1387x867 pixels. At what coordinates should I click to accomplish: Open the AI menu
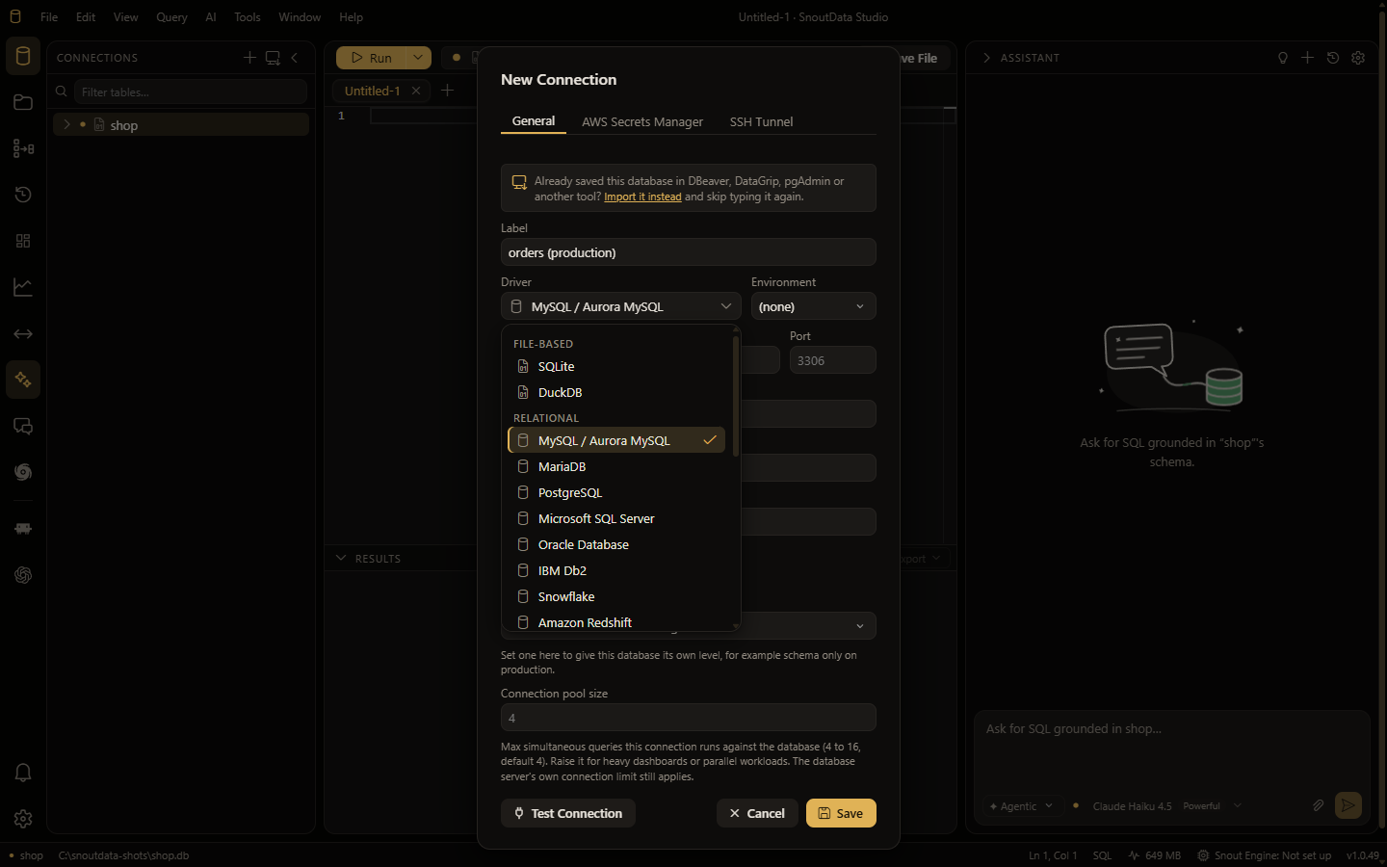click(211, 17)
